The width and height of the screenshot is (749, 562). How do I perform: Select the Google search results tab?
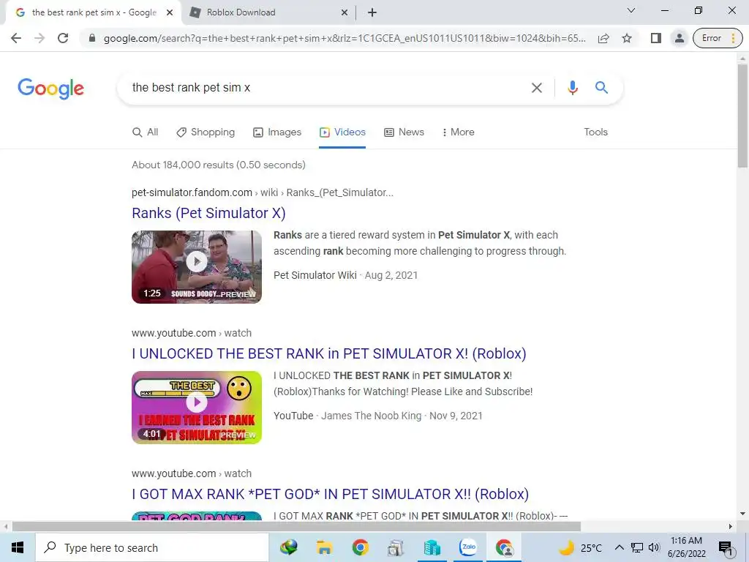click(x=94, y=13)
